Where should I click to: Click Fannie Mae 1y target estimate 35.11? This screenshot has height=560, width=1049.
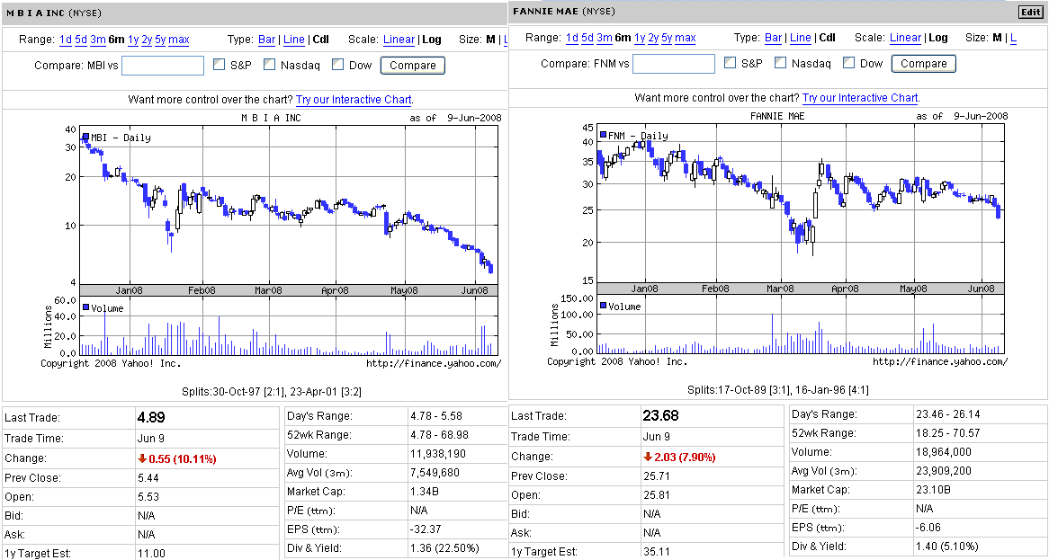pos(656,552)
